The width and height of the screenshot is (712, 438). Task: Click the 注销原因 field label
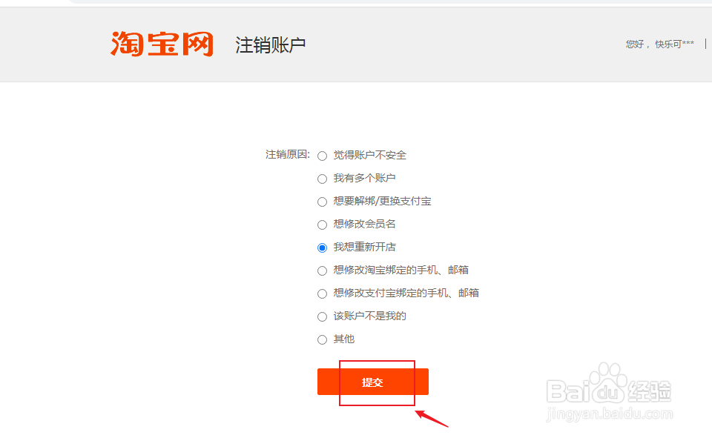(288, 155)
